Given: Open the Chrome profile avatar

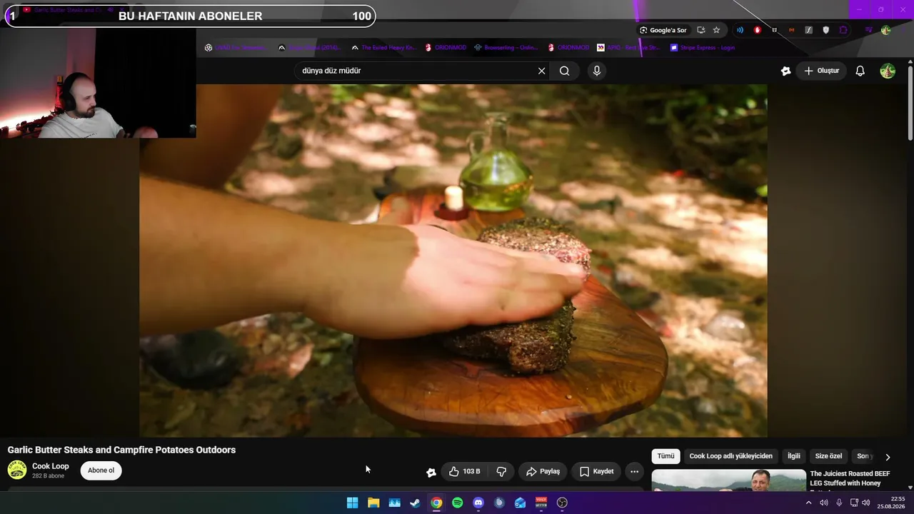Looking at the screenshot, I should pyautogui.click(x=886, y=30).
